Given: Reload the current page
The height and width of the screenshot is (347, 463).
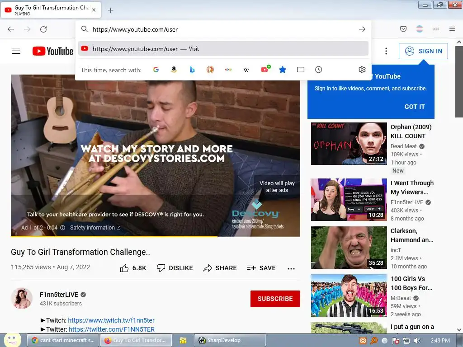Looking at the screenshot, I should 43,29.
